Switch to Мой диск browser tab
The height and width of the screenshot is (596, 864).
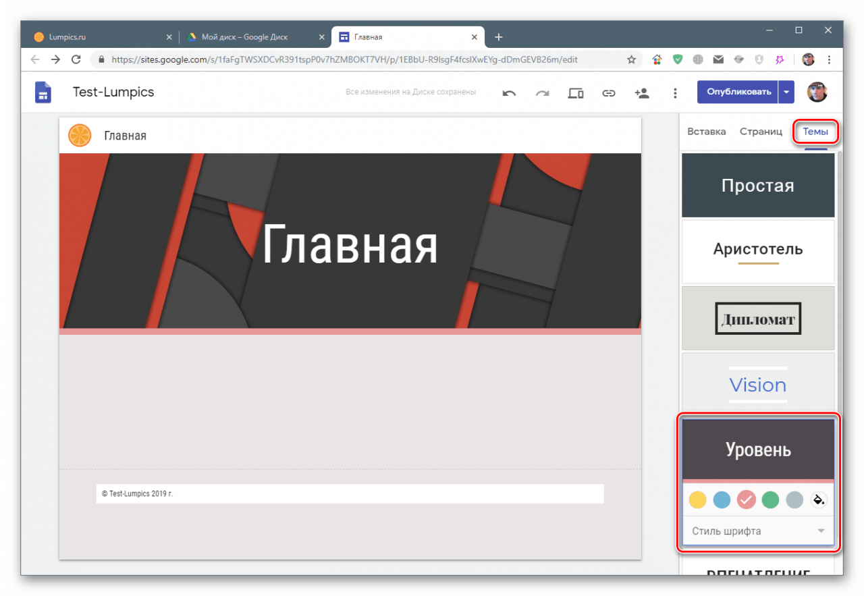tap(255, 37)
